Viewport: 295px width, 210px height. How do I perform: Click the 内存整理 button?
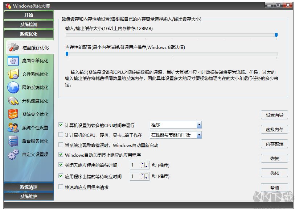tap(274, 144)
